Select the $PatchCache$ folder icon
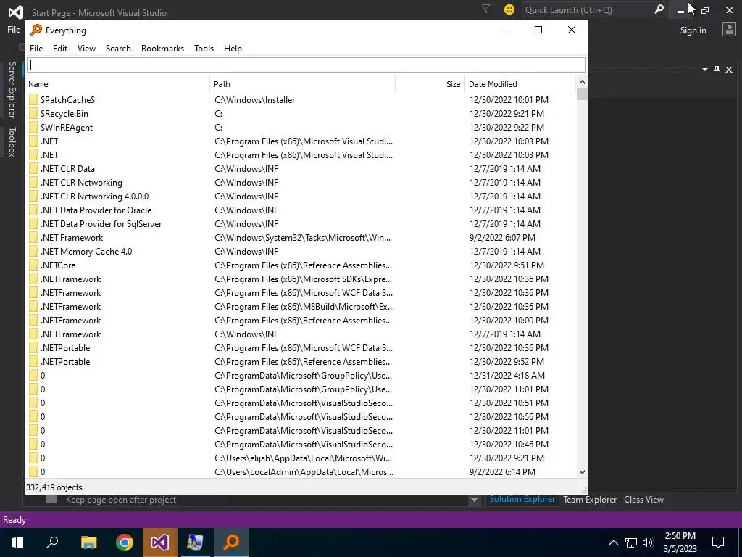The width and height of the screenshot is (742, 557). (33, 100)
